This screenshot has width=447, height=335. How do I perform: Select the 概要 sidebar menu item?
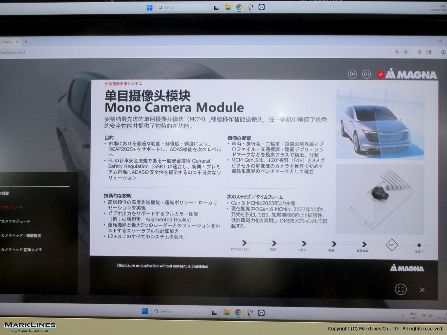tap(4, 193)
